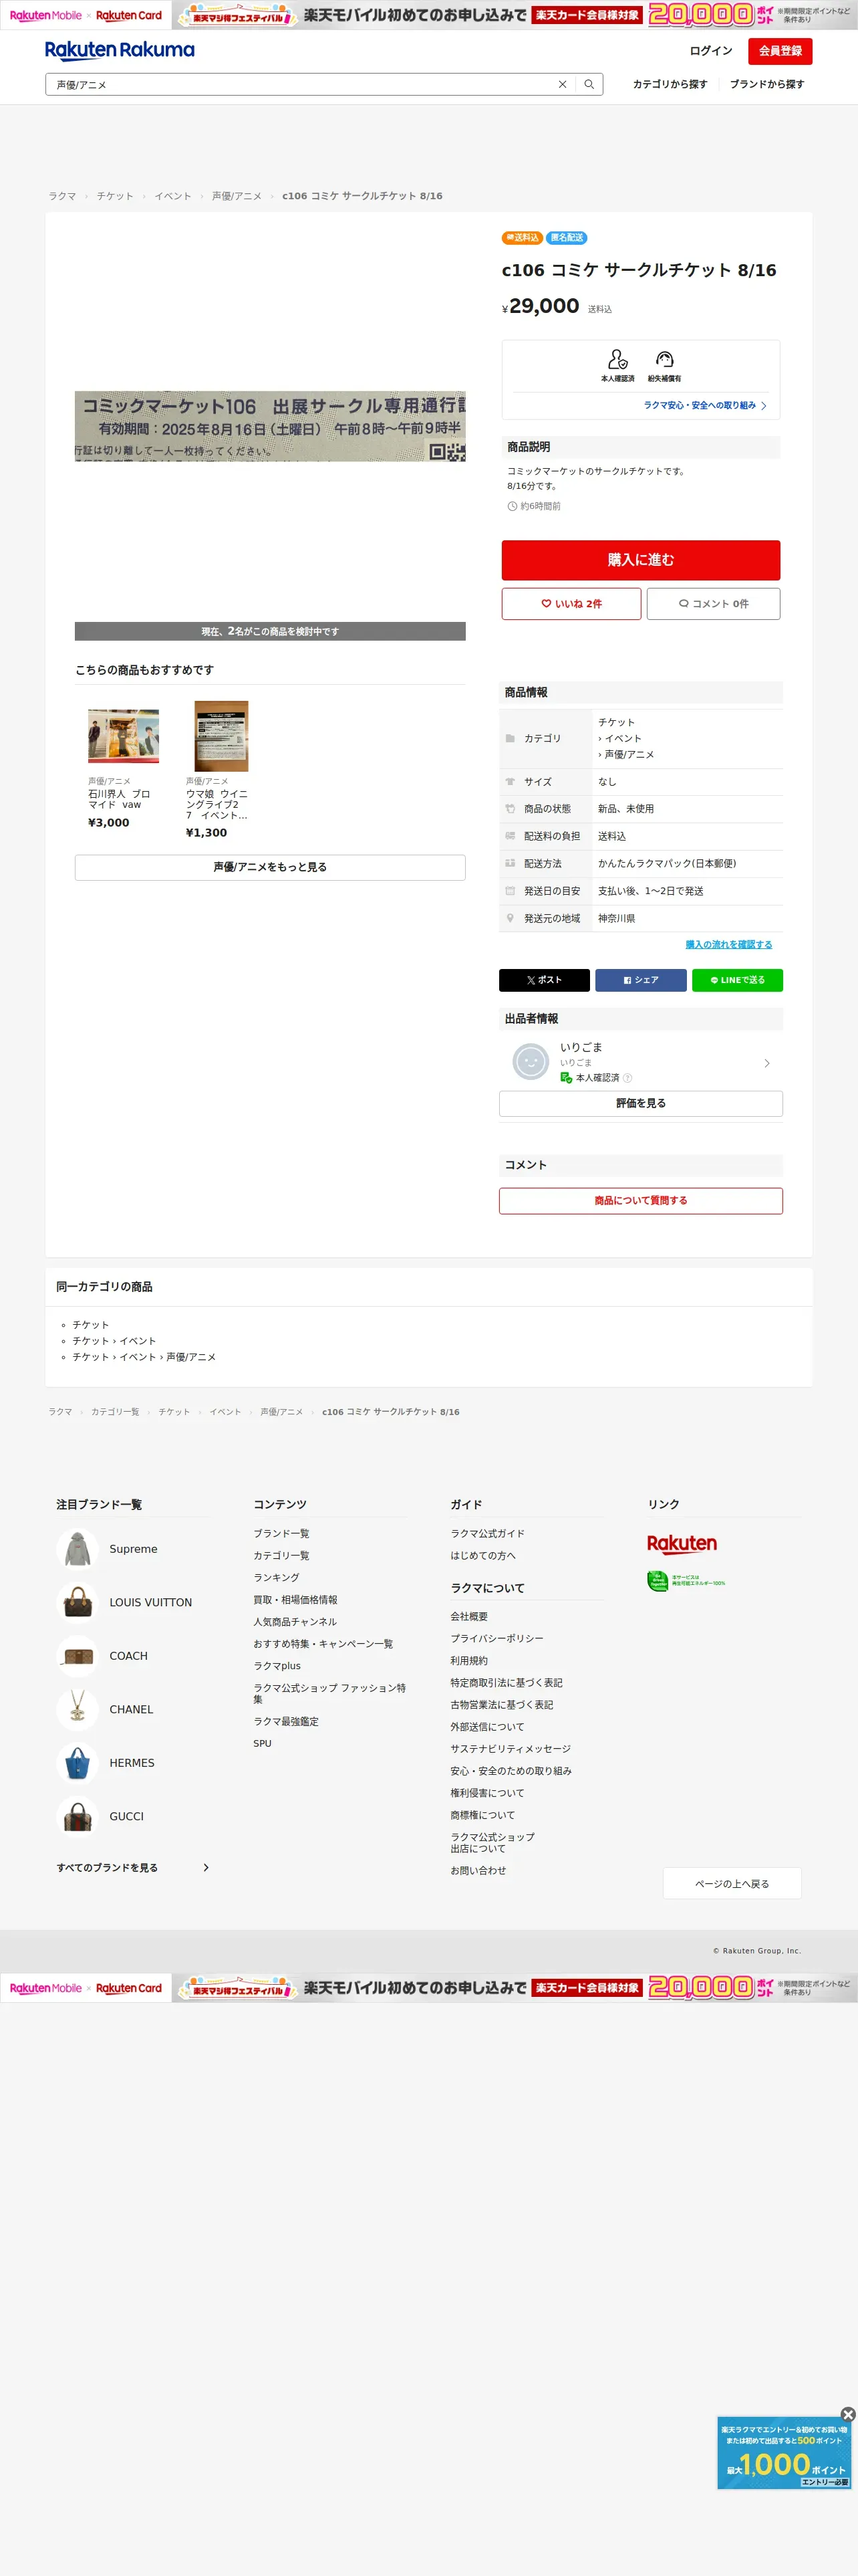The image size is (858, 2576).
Task: Click ラクマ公式ガイド footer link
Action: 487,1534
